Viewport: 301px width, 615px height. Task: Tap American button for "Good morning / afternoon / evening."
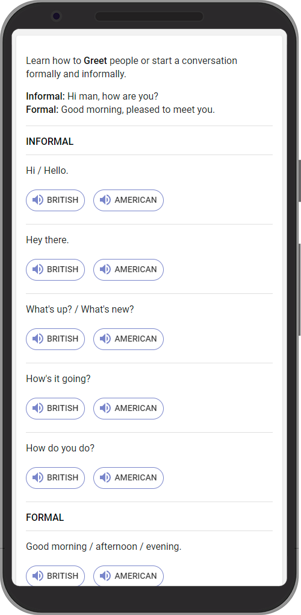(128, 576)
